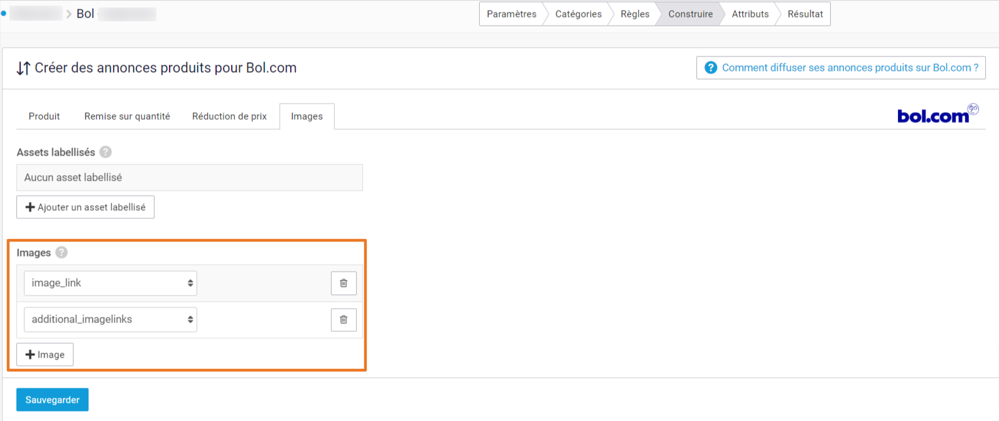Switch to the Remise sur quantité tab
This screenshot has width=999, height=421.
[127, 116]
